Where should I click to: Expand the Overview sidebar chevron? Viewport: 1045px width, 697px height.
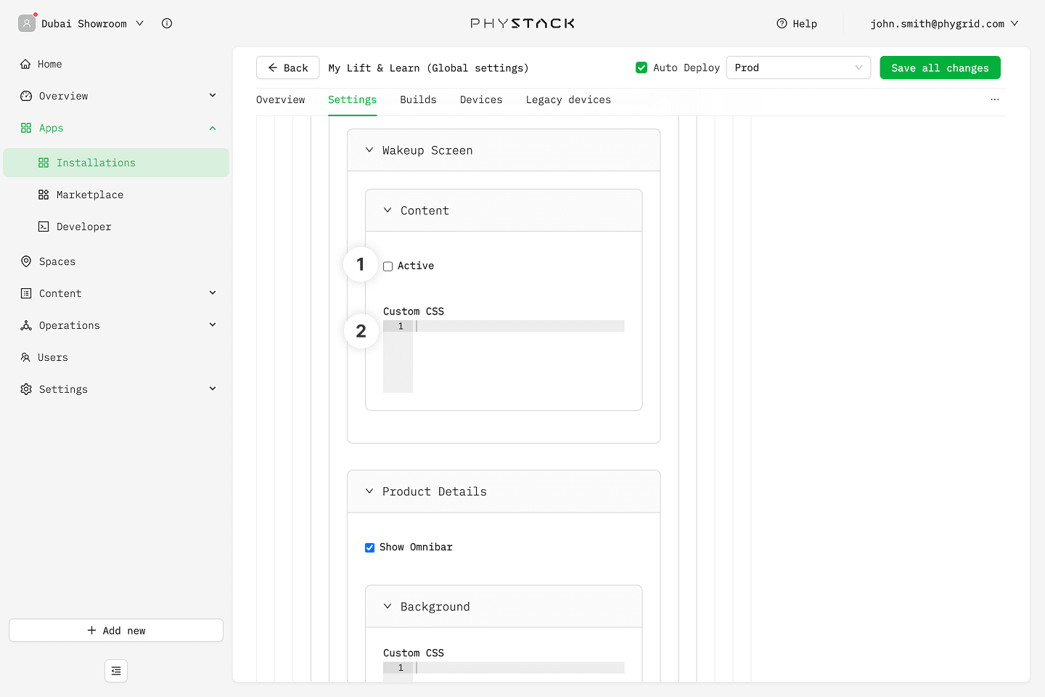tap(213, 95)
